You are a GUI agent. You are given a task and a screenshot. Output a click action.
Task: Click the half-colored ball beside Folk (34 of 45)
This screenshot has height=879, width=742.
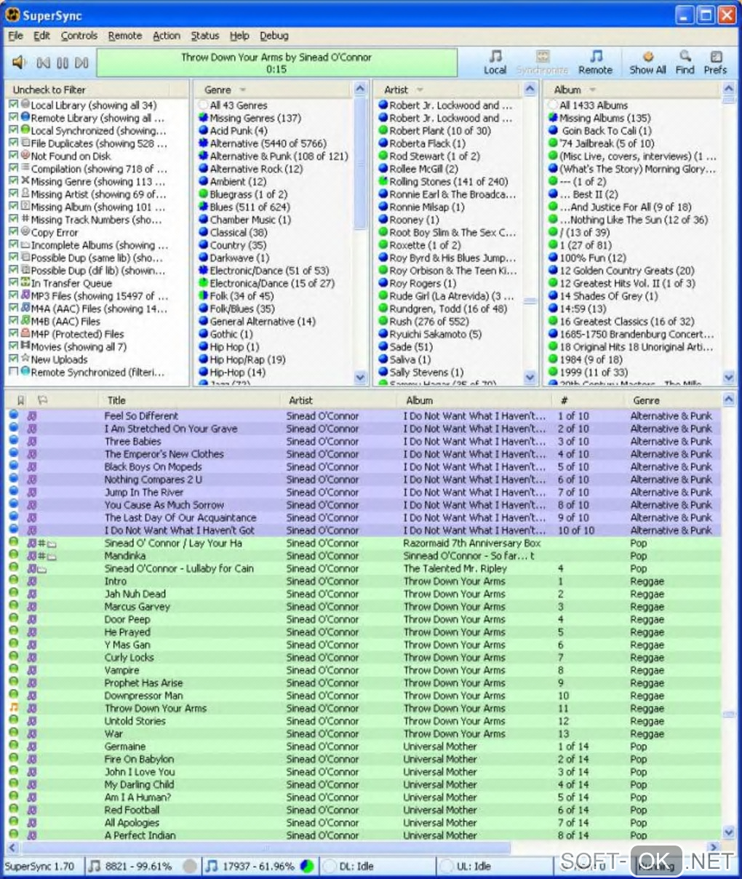[x=204, y=296]
